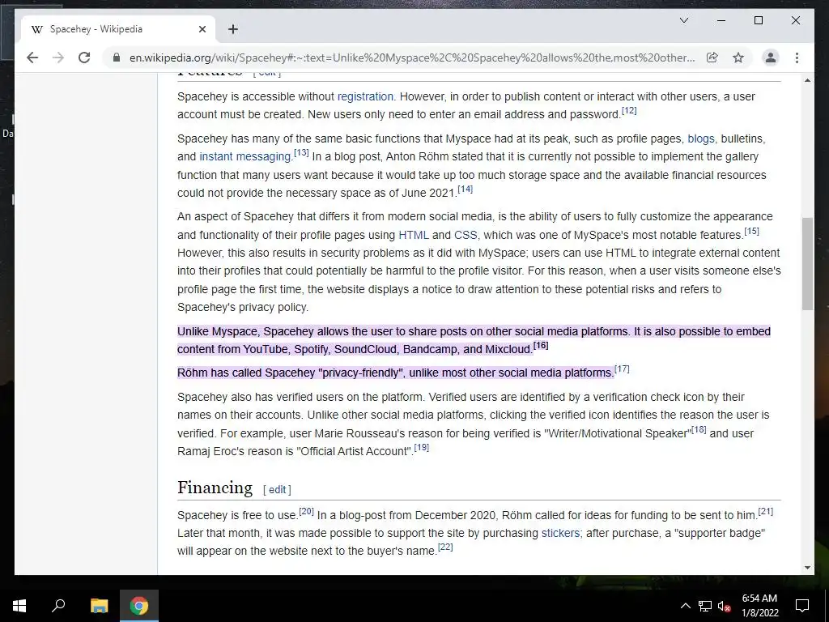Open the Chrome profile avatar

pyautogui.click(x=771, y=58)
